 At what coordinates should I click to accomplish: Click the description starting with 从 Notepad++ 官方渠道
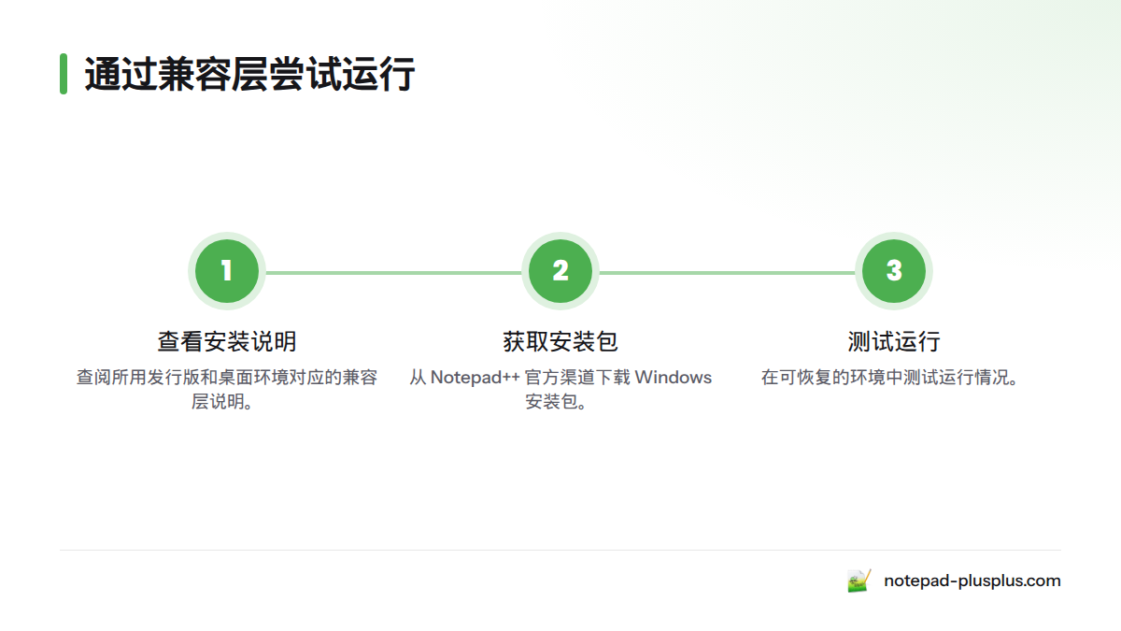(x=560, y=390)
